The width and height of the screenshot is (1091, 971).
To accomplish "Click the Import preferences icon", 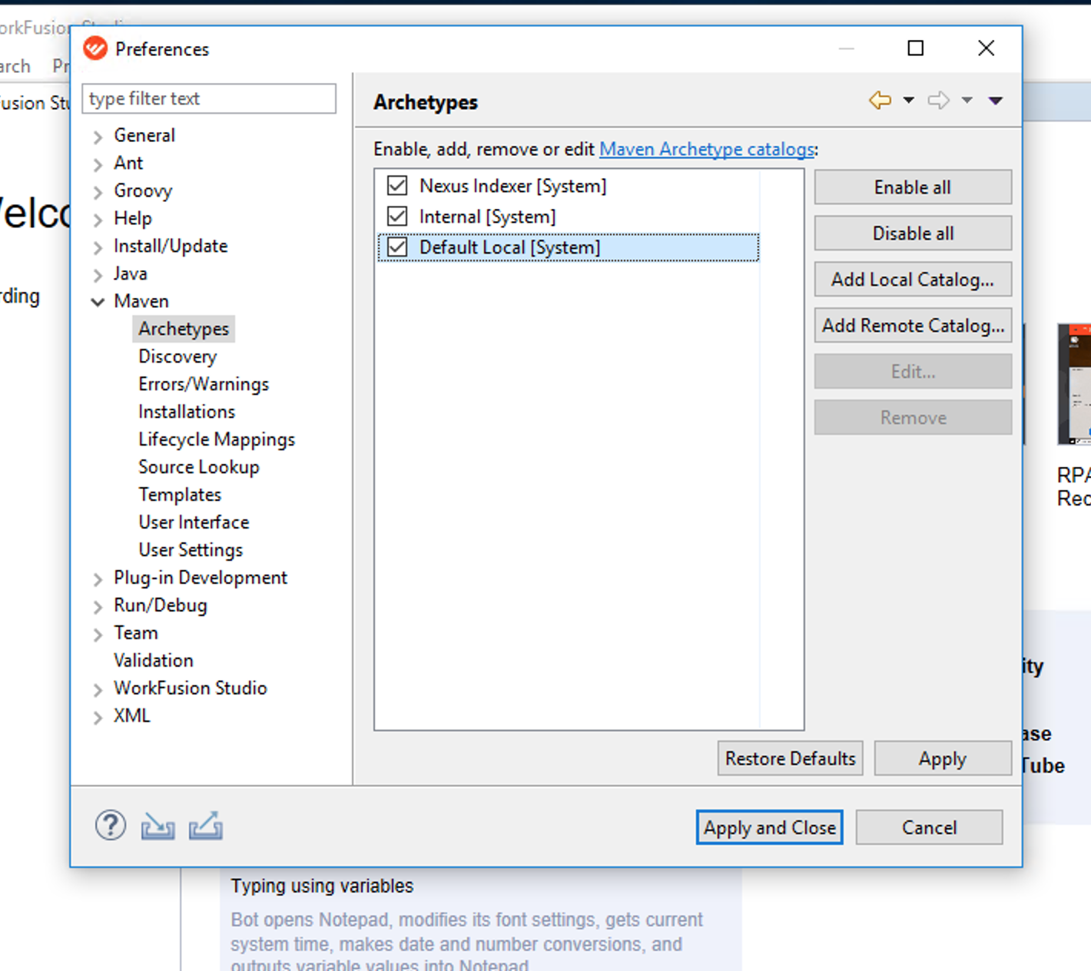I will [x=158, y=827].
